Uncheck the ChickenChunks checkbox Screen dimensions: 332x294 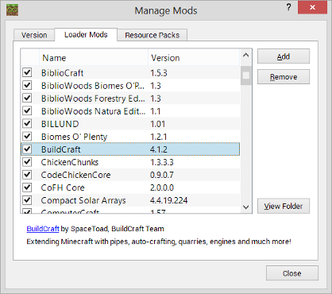point(27,161)
